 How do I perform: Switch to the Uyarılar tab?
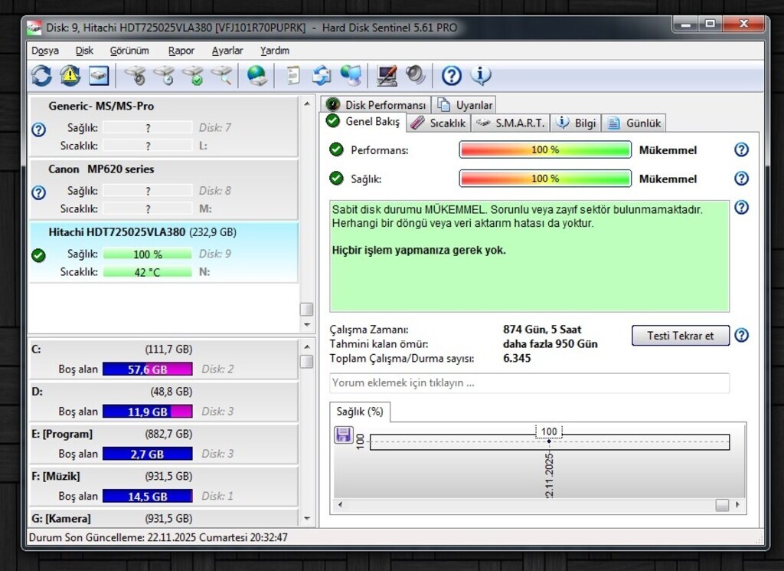tap(465, 104)
